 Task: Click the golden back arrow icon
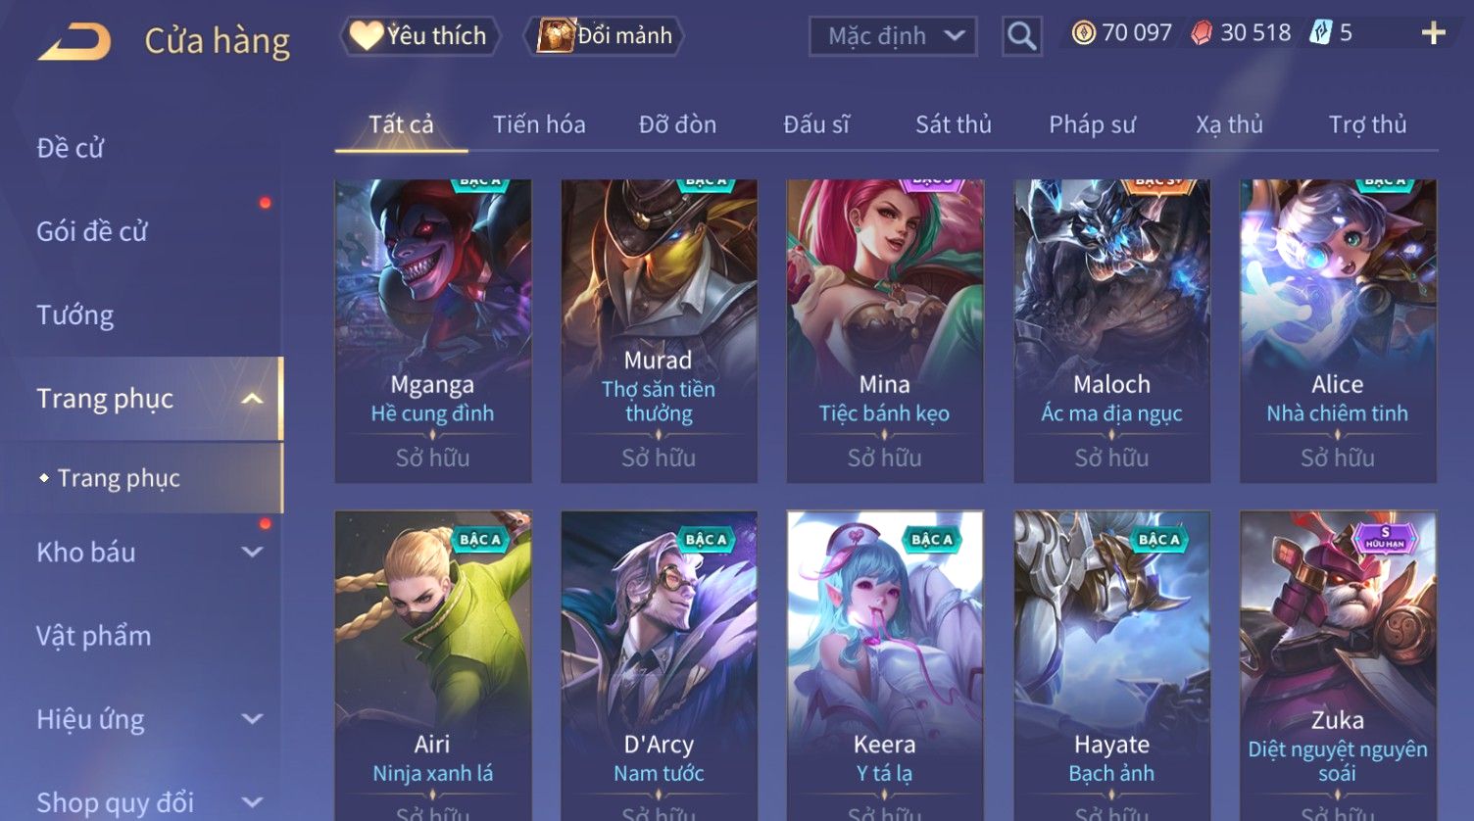pos(74,41)
